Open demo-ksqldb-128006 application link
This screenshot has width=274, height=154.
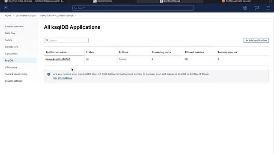pyautogui.click(x=58, y=59)
